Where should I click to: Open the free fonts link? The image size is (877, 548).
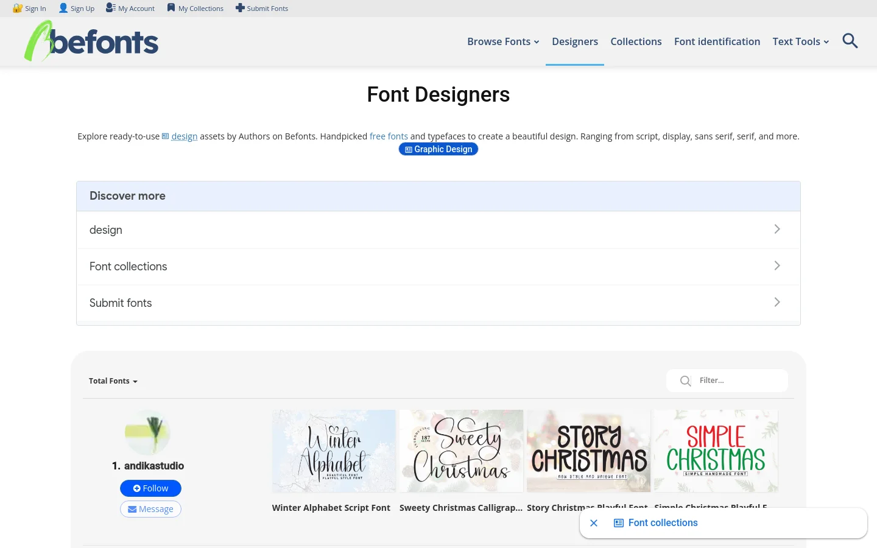click(389, 136)
